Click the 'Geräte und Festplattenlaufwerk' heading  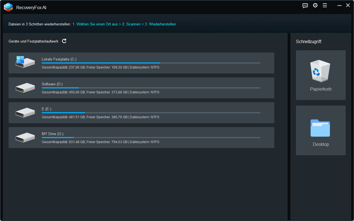tap(33, 41)
